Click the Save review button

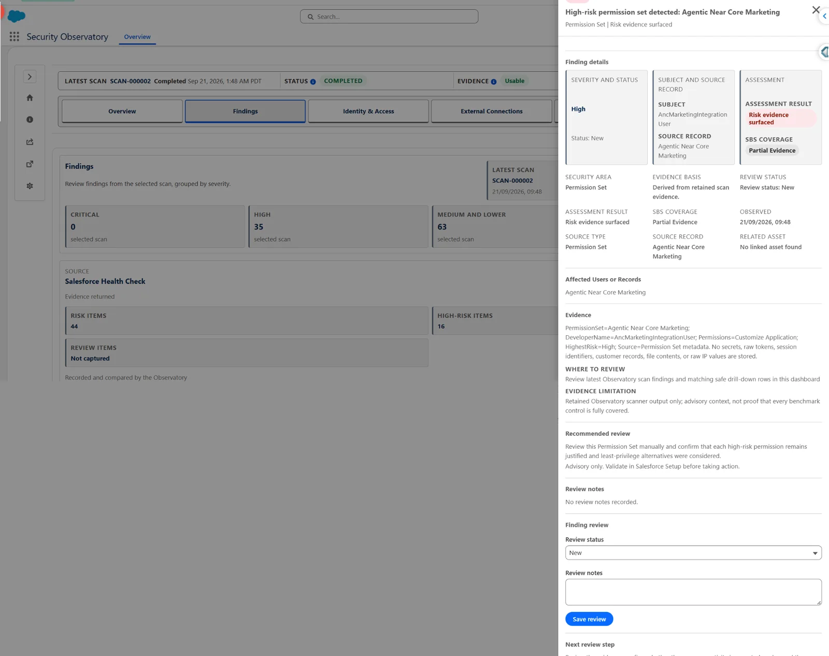(589, 619)
